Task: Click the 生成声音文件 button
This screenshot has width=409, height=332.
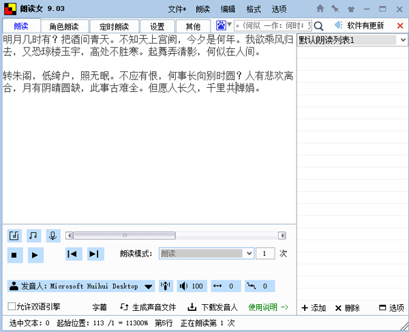Action: [148, 308]
